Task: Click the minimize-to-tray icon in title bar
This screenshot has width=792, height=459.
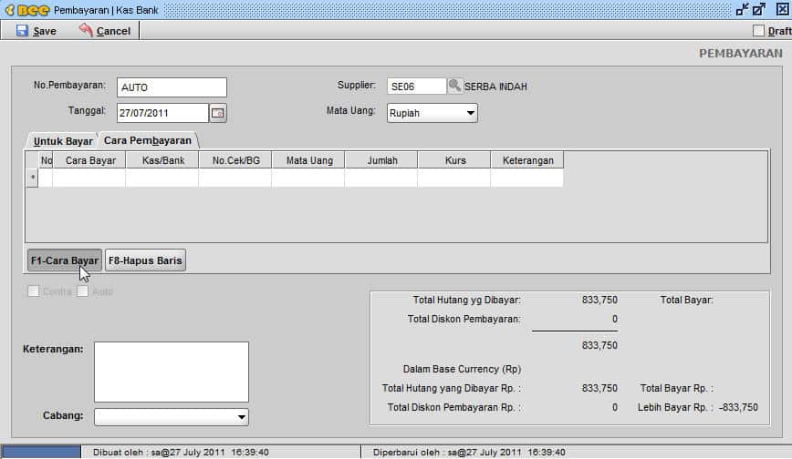Action: point(742,10)
